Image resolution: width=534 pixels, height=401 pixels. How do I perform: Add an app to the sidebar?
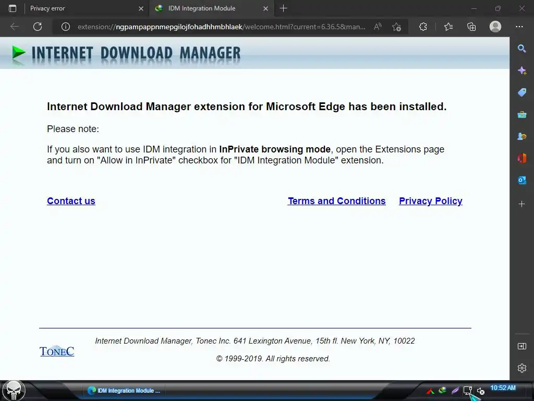pos(521,204)
